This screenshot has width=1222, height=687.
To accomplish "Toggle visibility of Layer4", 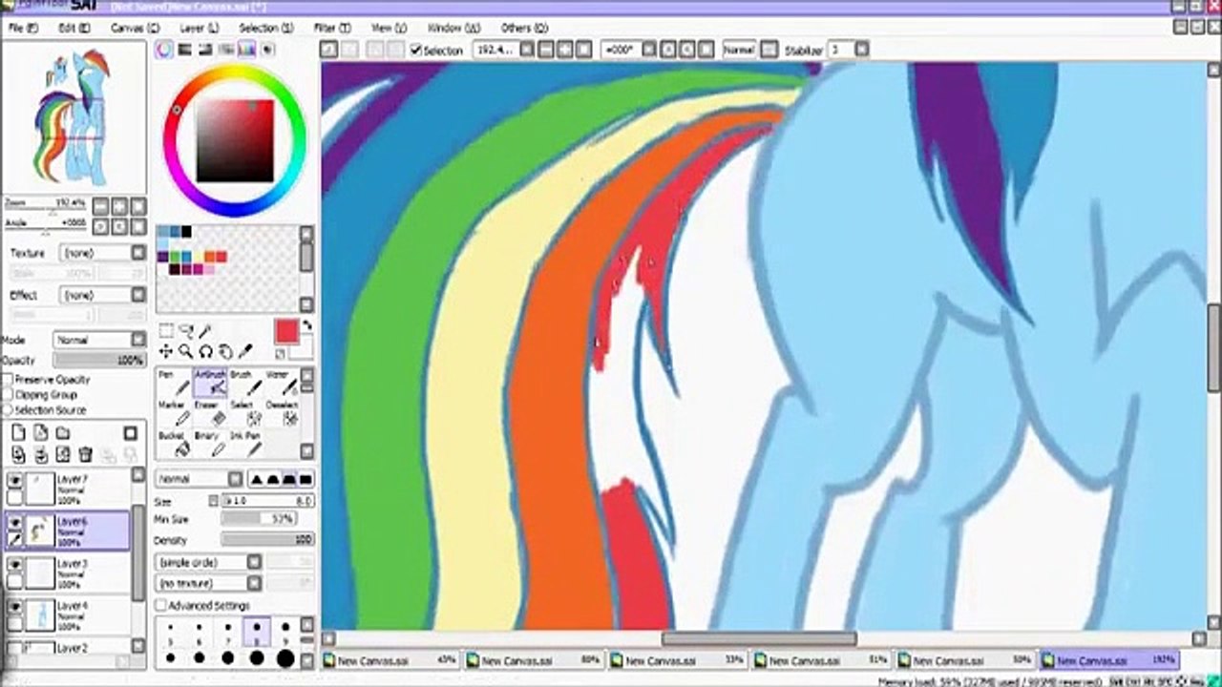I will [15, 606].
